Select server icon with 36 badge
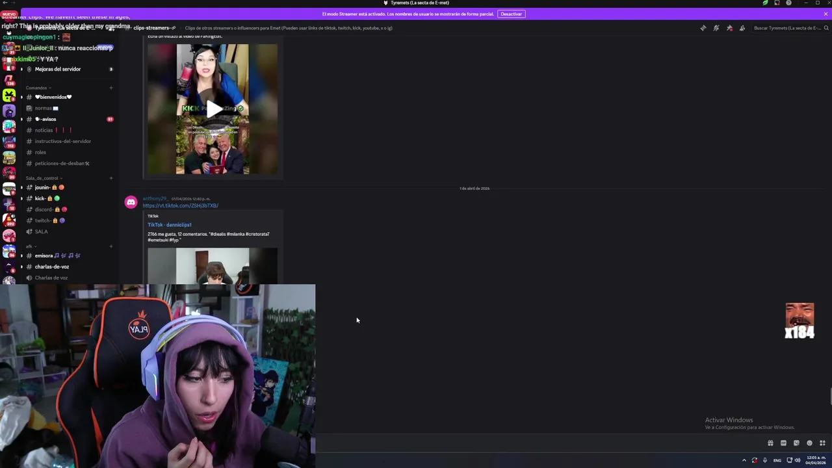The image size is (832, 468). point(9,250)
